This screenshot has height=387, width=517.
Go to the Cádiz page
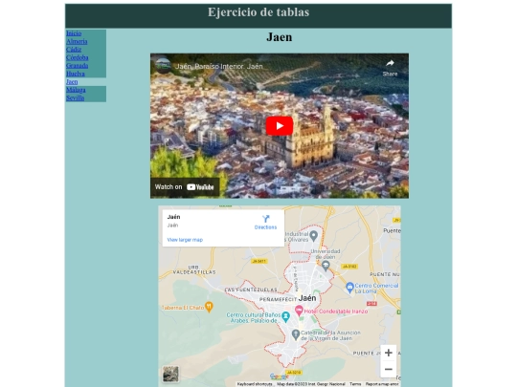(x=74, y=50)
